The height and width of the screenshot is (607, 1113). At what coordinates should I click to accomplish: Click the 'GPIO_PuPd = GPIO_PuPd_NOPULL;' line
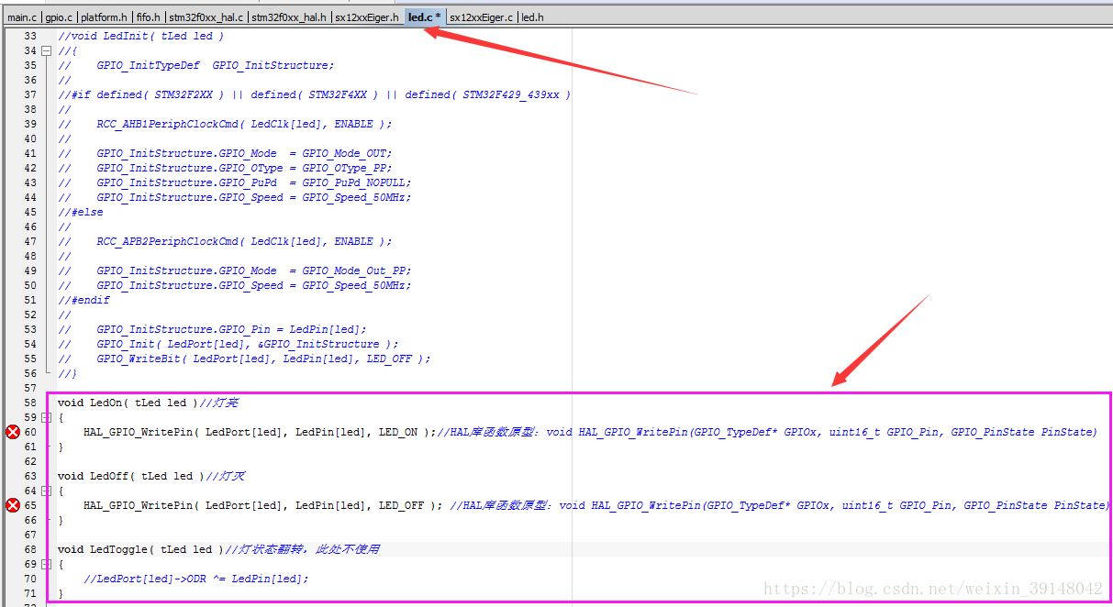[234, 182]
